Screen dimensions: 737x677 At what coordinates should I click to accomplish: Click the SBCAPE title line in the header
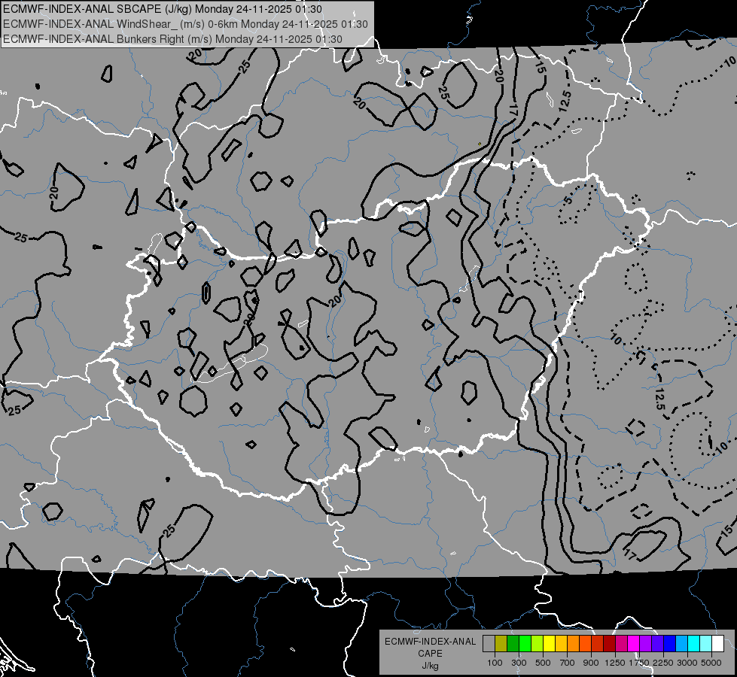point(162,9)
